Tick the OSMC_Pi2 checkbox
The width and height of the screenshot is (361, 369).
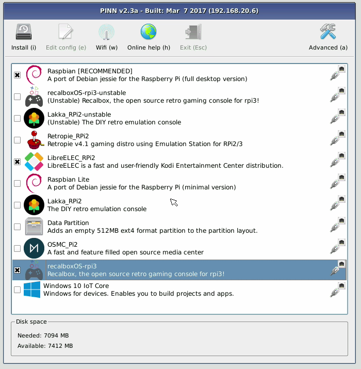(17, 248)
